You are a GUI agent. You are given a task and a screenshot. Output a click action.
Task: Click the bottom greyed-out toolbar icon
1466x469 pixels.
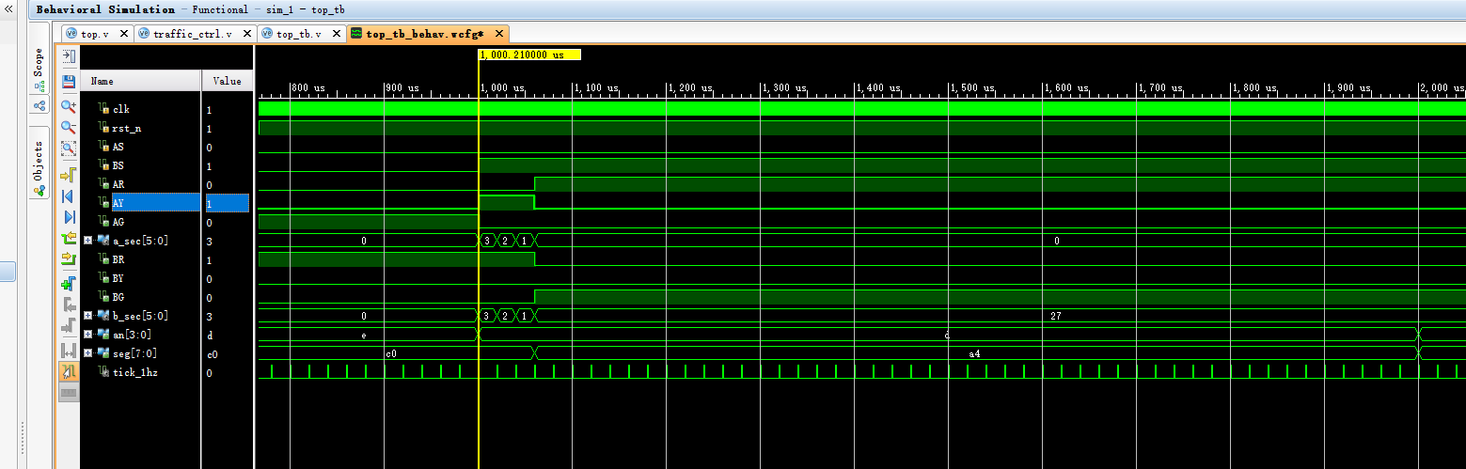(x=69, y=392)
